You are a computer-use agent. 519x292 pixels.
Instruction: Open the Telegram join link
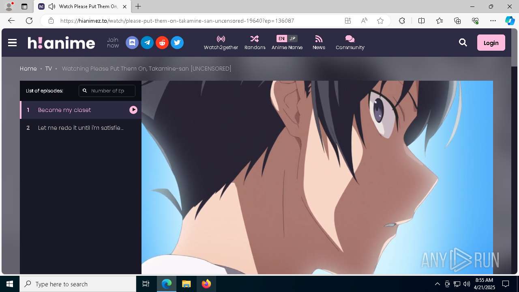[x=147, y=43]
